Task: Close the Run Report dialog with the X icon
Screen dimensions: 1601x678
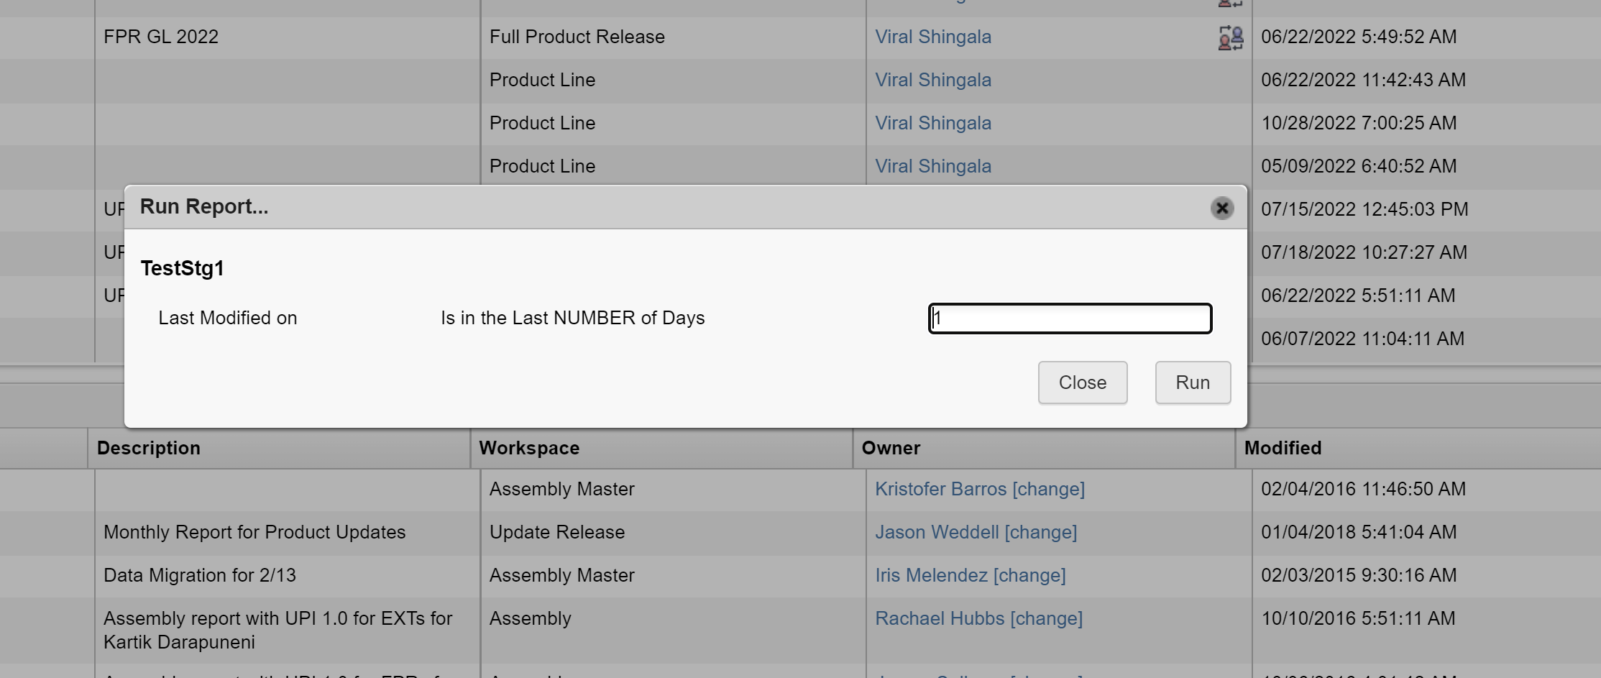Action: (x=1221, y=209)
